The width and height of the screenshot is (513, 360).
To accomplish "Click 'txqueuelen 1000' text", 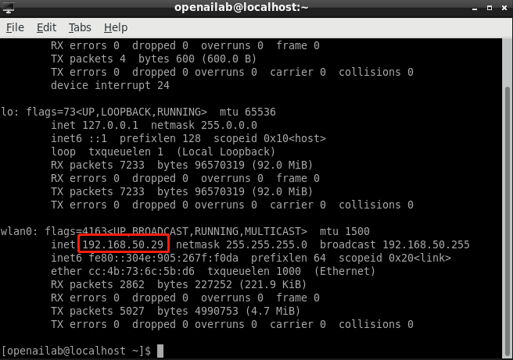I will coord(254,271).
